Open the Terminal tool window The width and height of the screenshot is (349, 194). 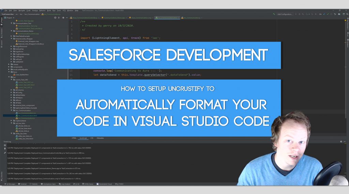point(22,184)
